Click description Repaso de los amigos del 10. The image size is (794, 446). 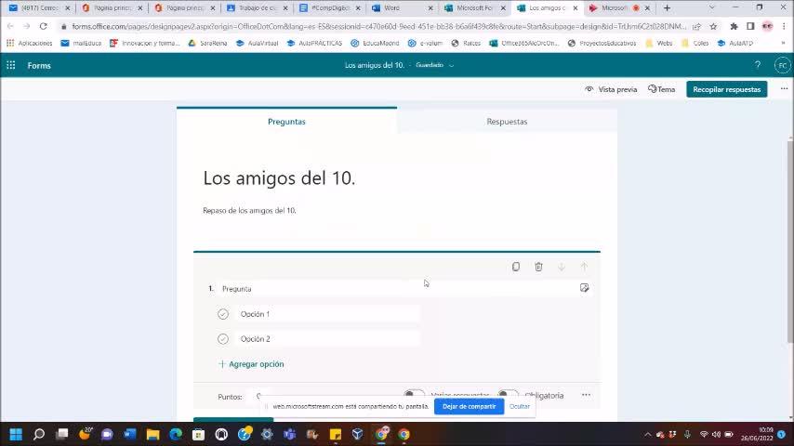249,211
